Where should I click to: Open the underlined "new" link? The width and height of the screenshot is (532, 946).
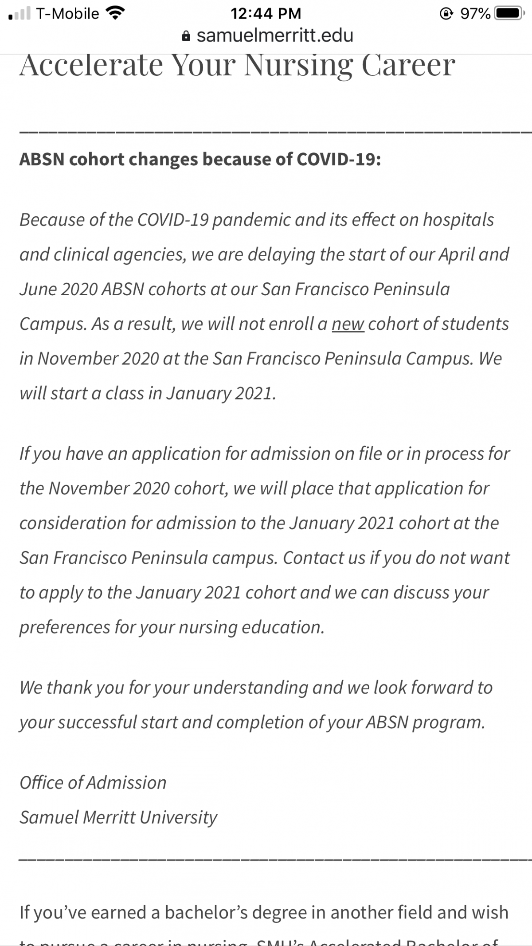pyautogui.click(x=348, y=324)
